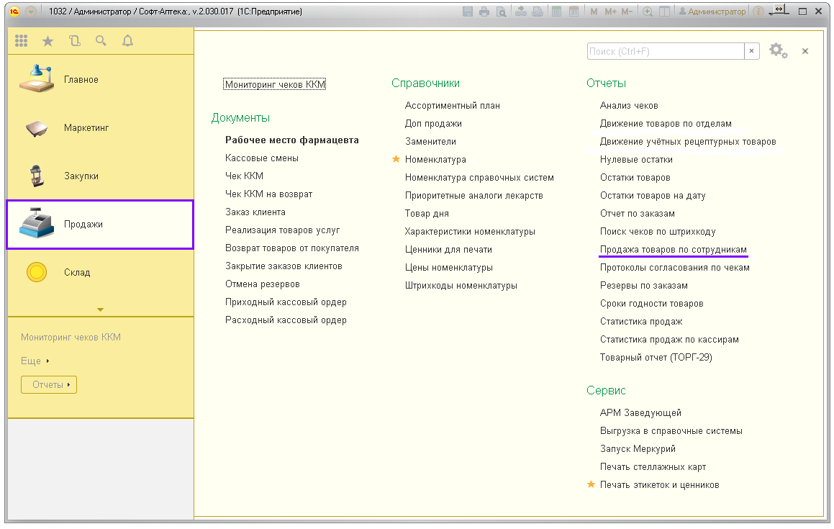Image resolution: width=834 pixels, height=529 pixels.
Task: Click the magnifier search icon in tools panel
Action: pos(101,41)
